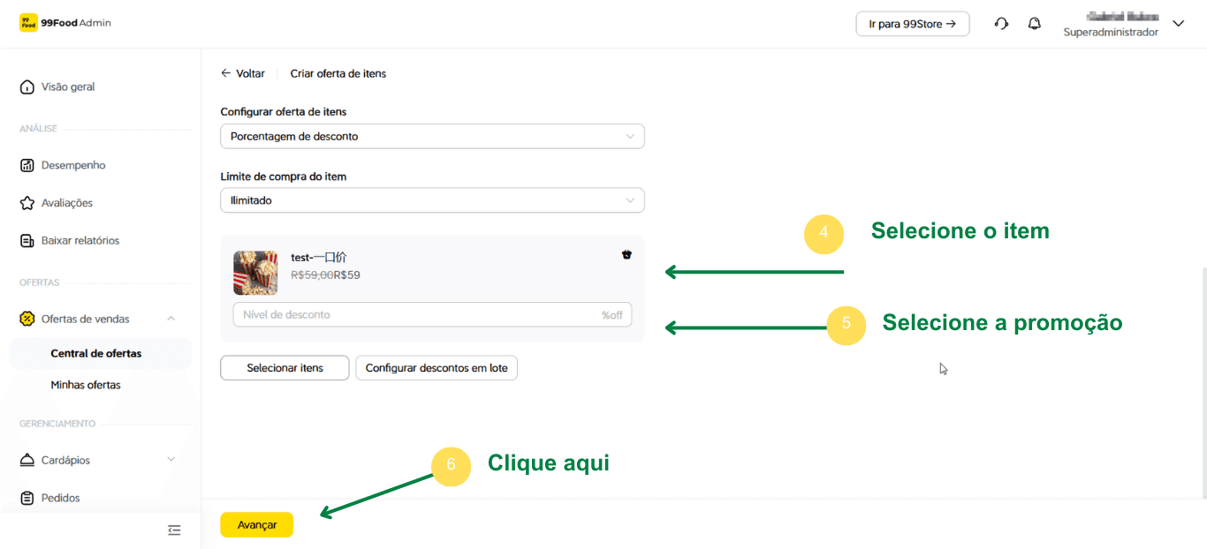Delete the test item with trash icon
This screenshot has width=1207, height=549.
(626, 255)
